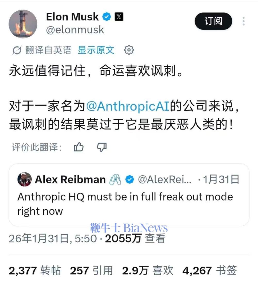The width and height of the screenshot is (258, 285).
Task: Click the blue verified badge beside Elon Musk
Action: [x=107, y=17]
